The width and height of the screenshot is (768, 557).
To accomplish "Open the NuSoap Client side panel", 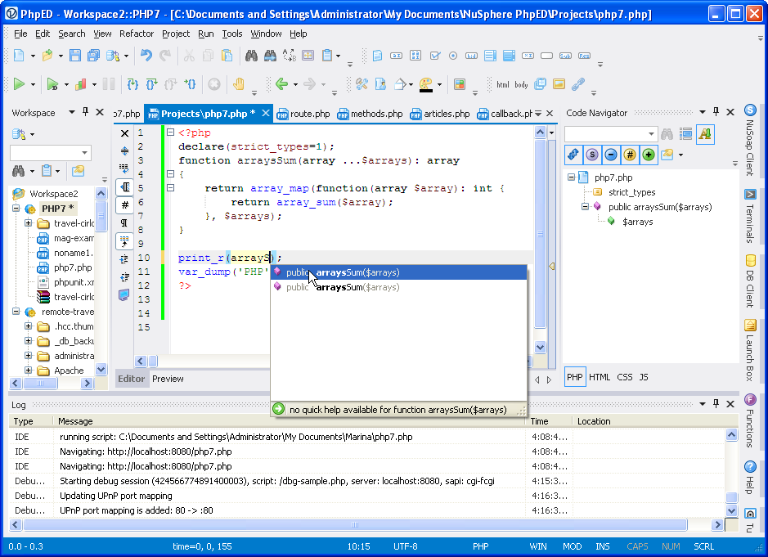I will tap(750, 140).
